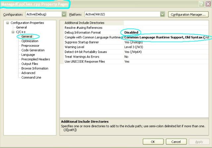This screenshot has width=212, height=148.
Task: Close the Property Pages dialog
Action: pyautogui.click(x=208, y=4)
